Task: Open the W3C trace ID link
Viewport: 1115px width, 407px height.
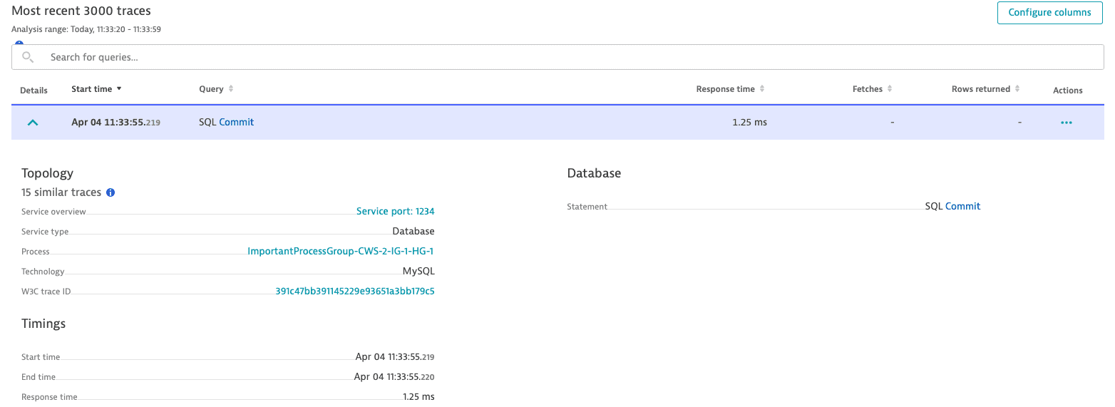Action: tap(354, 292)
